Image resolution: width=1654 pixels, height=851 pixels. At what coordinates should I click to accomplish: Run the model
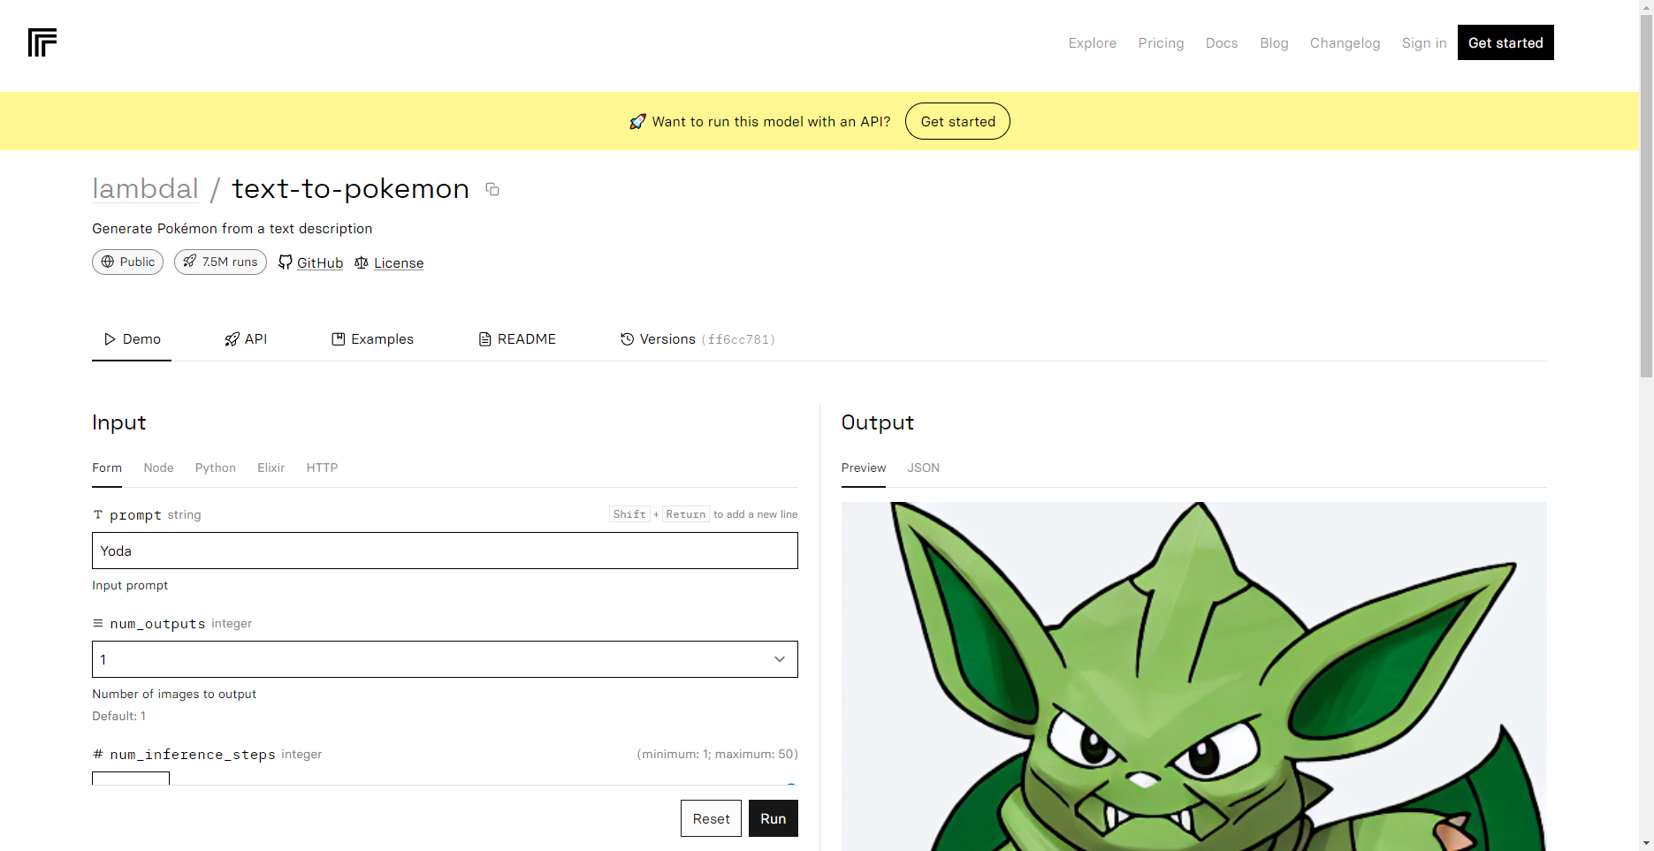pos(773,818)
